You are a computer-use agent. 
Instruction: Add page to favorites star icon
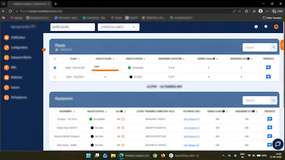[x=240, y=11]
